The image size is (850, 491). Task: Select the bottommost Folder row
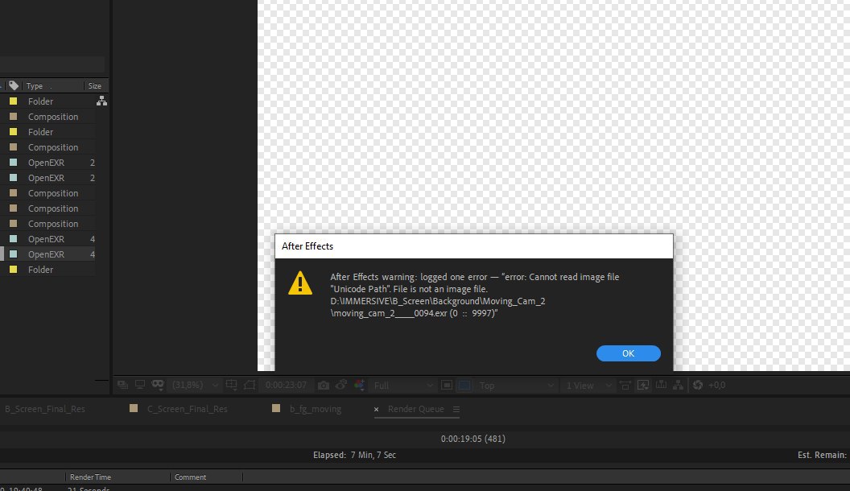(x=49, y=270)
